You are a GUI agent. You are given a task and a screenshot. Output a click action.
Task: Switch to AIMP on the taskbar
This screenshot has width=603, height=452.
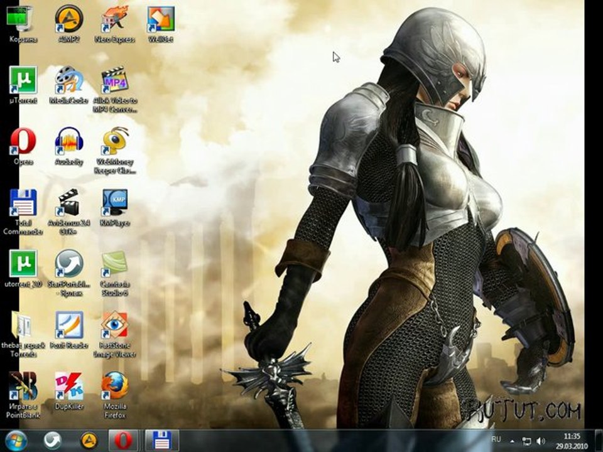pos(89,441)
